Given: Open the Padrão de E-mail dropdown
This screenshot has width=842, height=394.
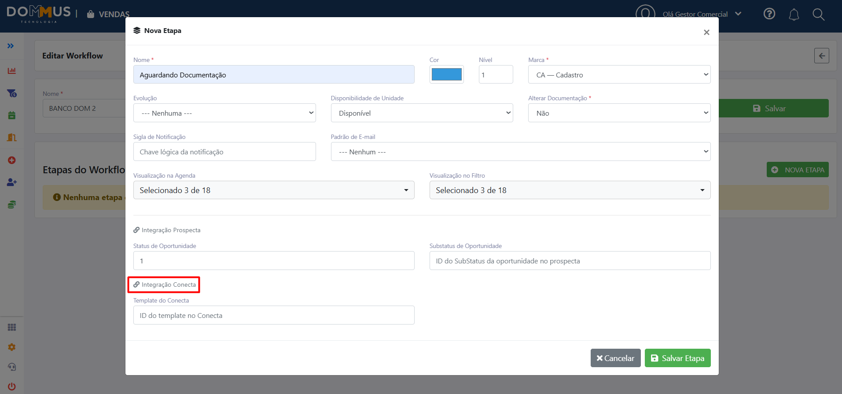Looking at the screenshot, I should click(521, 152).
